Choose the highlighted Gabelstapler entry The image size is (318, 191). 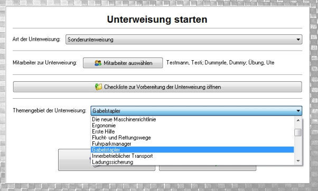192,150
